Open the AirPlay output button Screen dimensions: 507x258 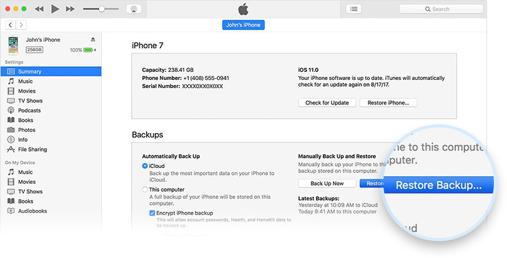(134, 9)
